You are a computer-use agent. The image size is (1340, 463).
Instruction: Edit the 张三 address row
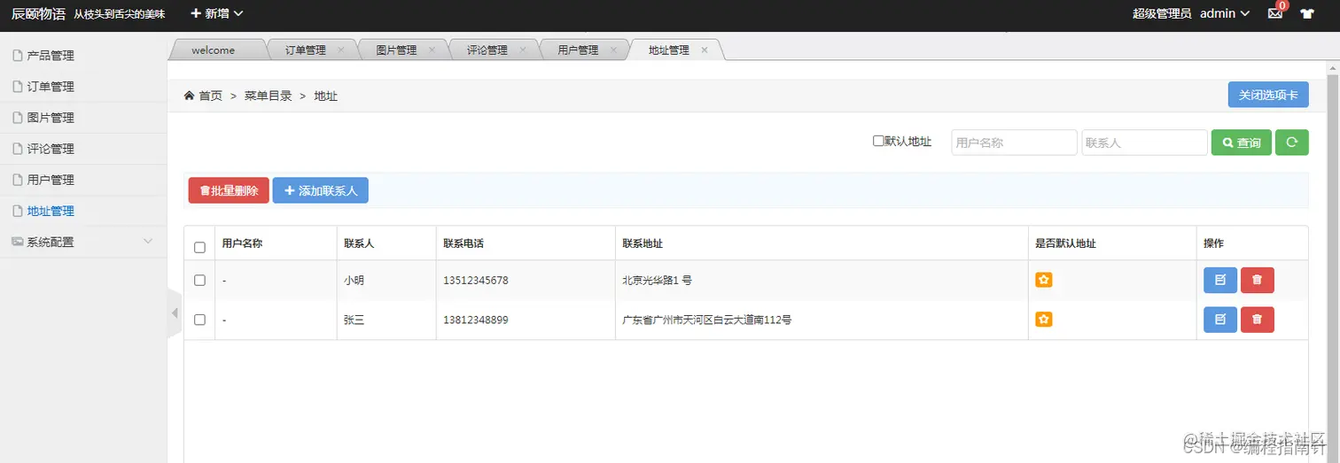1220,320
